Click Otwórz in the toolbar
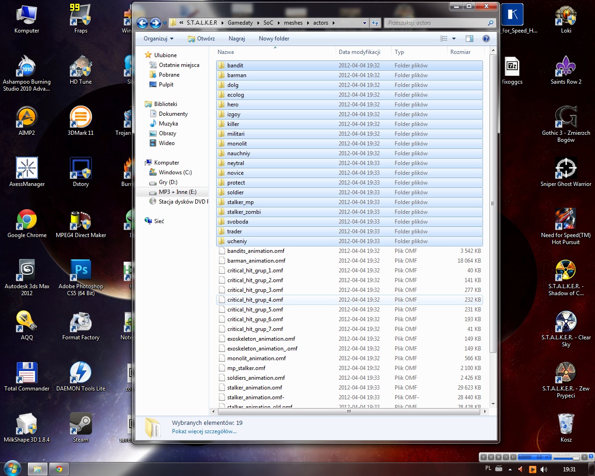The height and width of the screenshot is (476, 595). click(201, 39)
